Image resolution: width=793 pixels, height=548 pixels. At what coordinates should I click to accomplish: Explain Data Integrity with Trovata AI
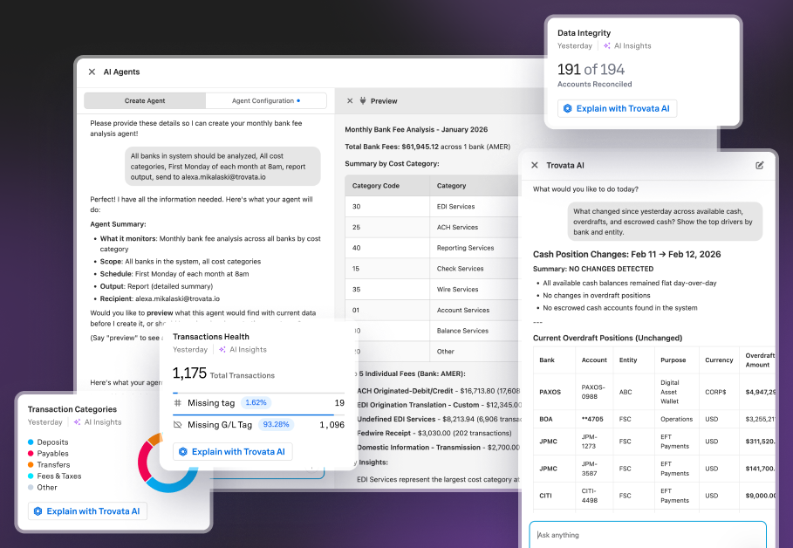(x=617, y=109)
